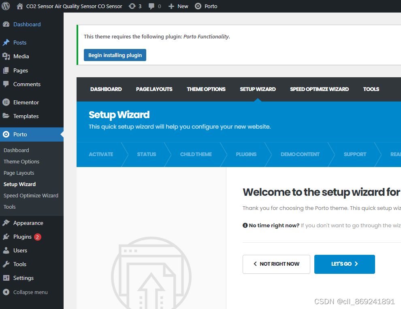The width and height of the screenshot is (401, 309).
Task: Go to SUPPORT wizard step
Action: point(355,154)
